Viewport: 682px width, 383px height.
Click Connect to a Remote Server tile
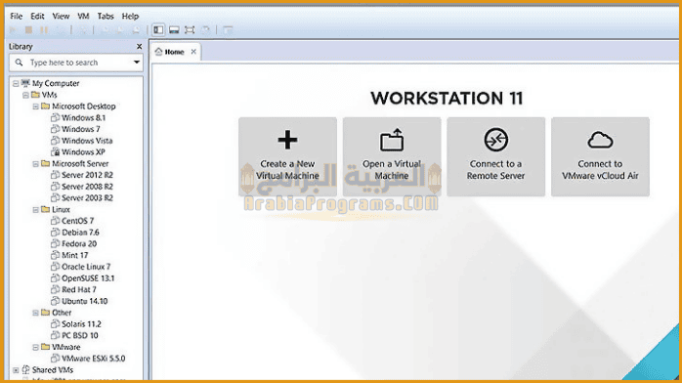(x=495, y=157)
